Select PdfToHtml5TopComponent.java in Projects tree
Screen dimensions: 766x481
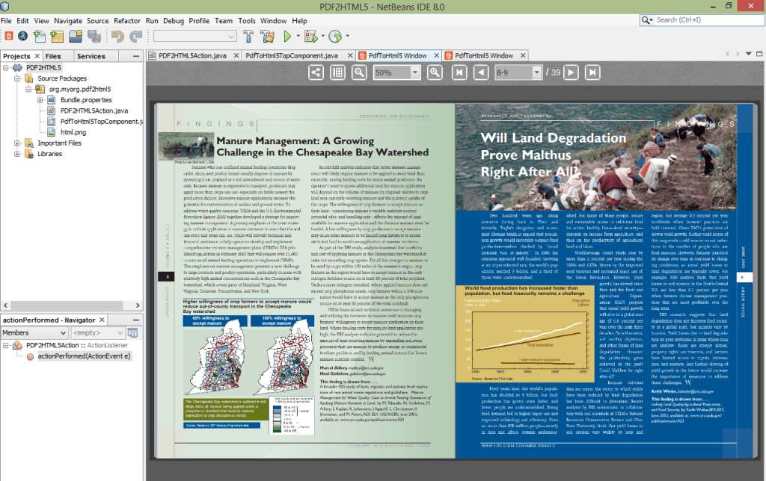pyautogui.click(x=101, y=121)
